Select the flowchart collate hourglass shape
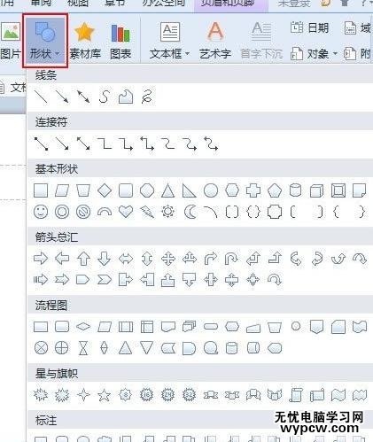This screenshot has height=442, width=373. point(83,348)
